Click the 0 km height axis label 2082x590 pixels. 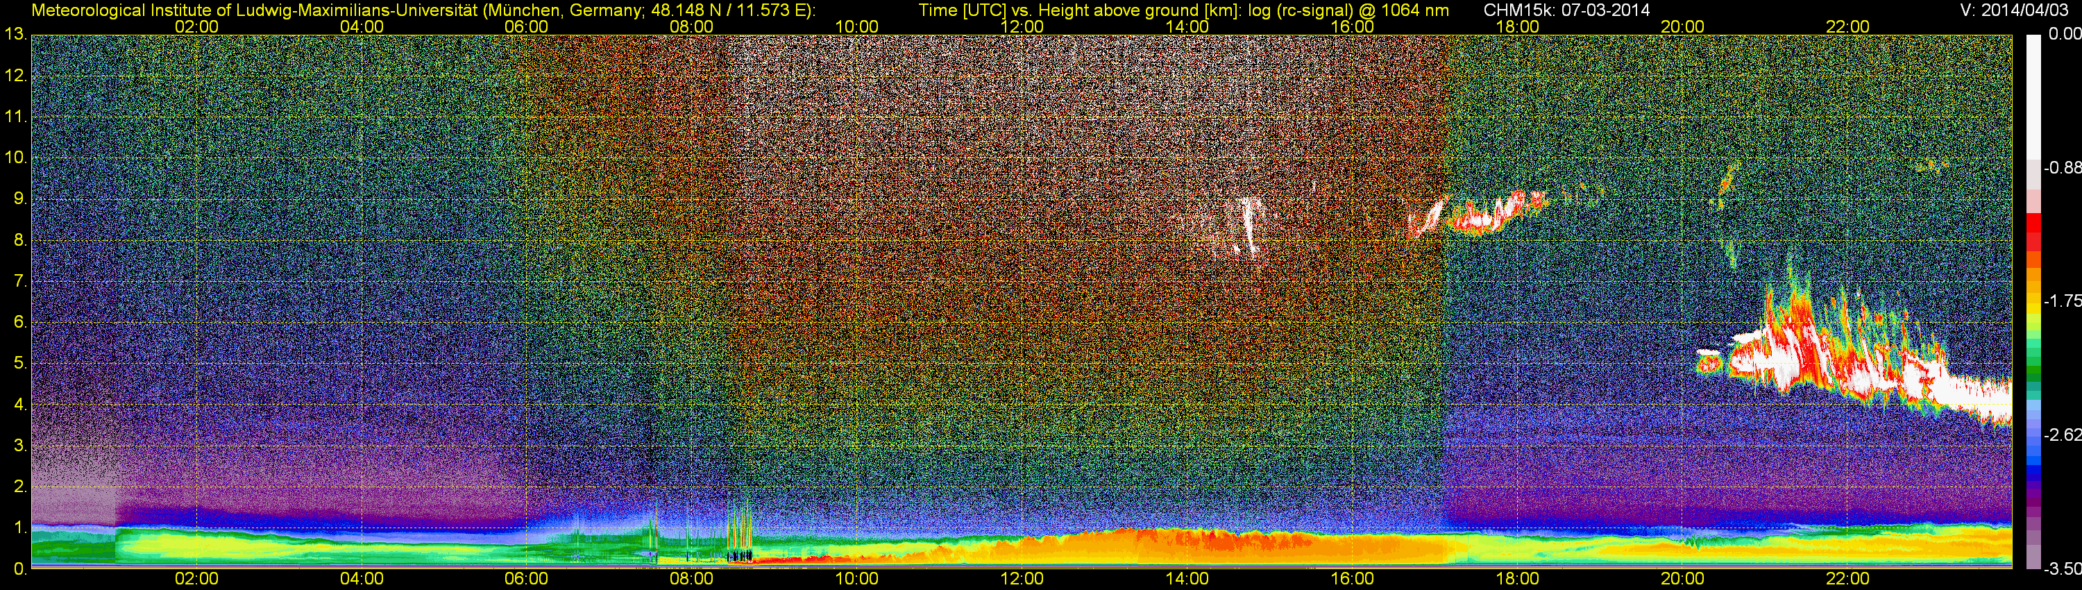coord(20,569)
